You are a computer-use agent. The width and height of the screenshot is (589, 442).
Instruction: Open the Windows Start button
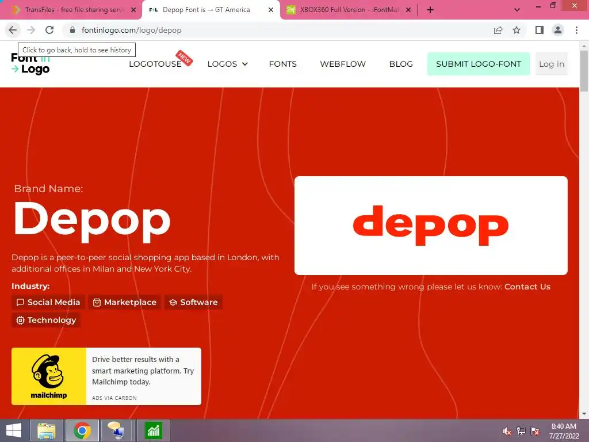click(x=14, y=430)
